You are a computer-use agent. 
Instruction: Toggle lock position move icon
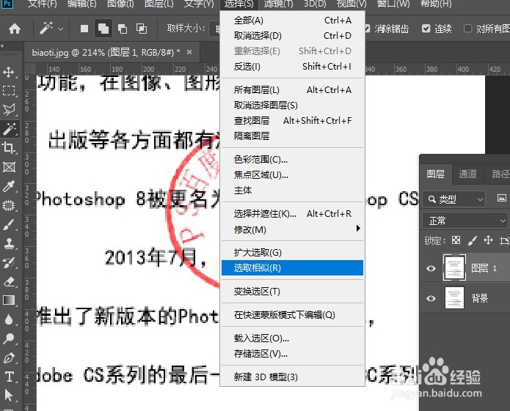coord(488,240)
